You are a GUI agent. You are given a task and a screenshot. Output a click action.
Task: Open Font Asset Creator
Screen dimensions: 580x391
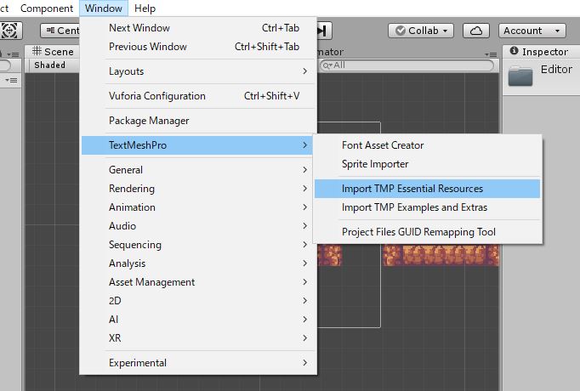(x=427, y=145)
